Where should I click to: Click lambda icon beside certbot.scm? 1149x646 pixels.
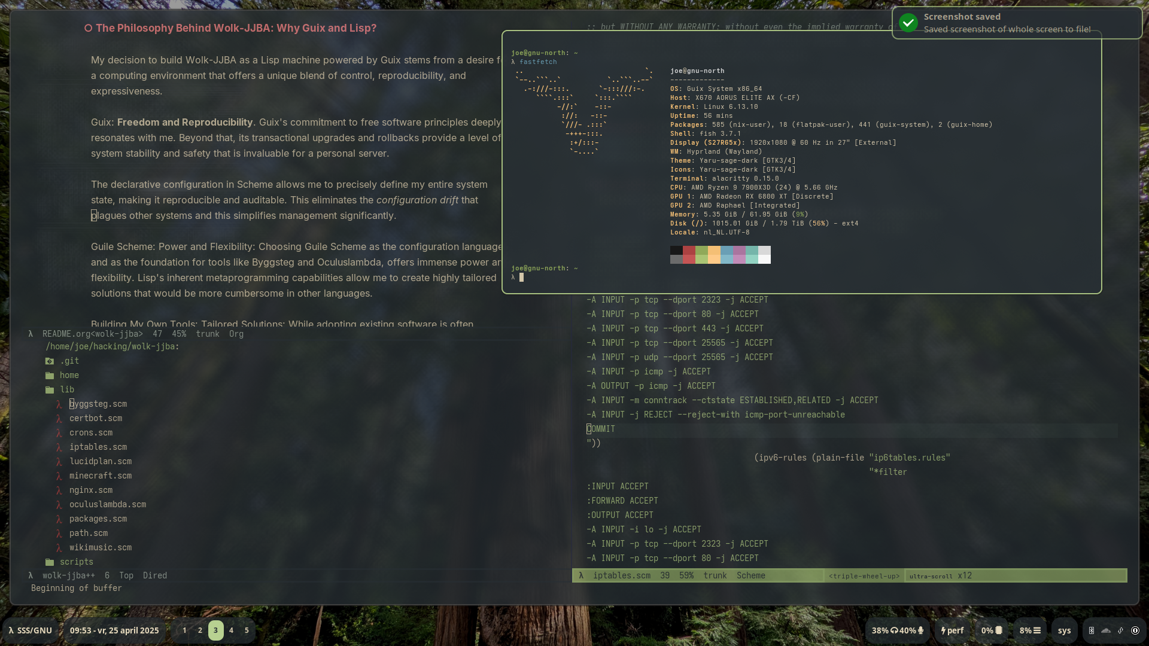[59, 419]
